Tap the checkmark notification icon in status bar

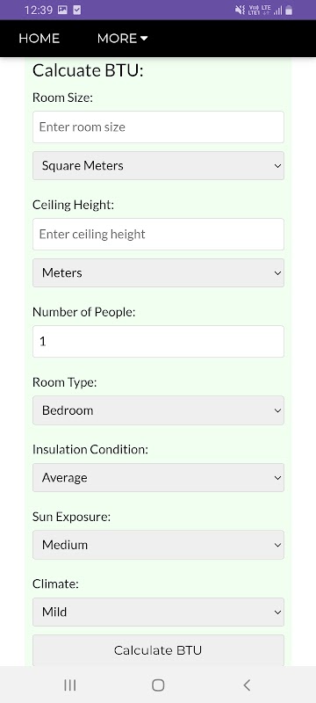[77, 10]
